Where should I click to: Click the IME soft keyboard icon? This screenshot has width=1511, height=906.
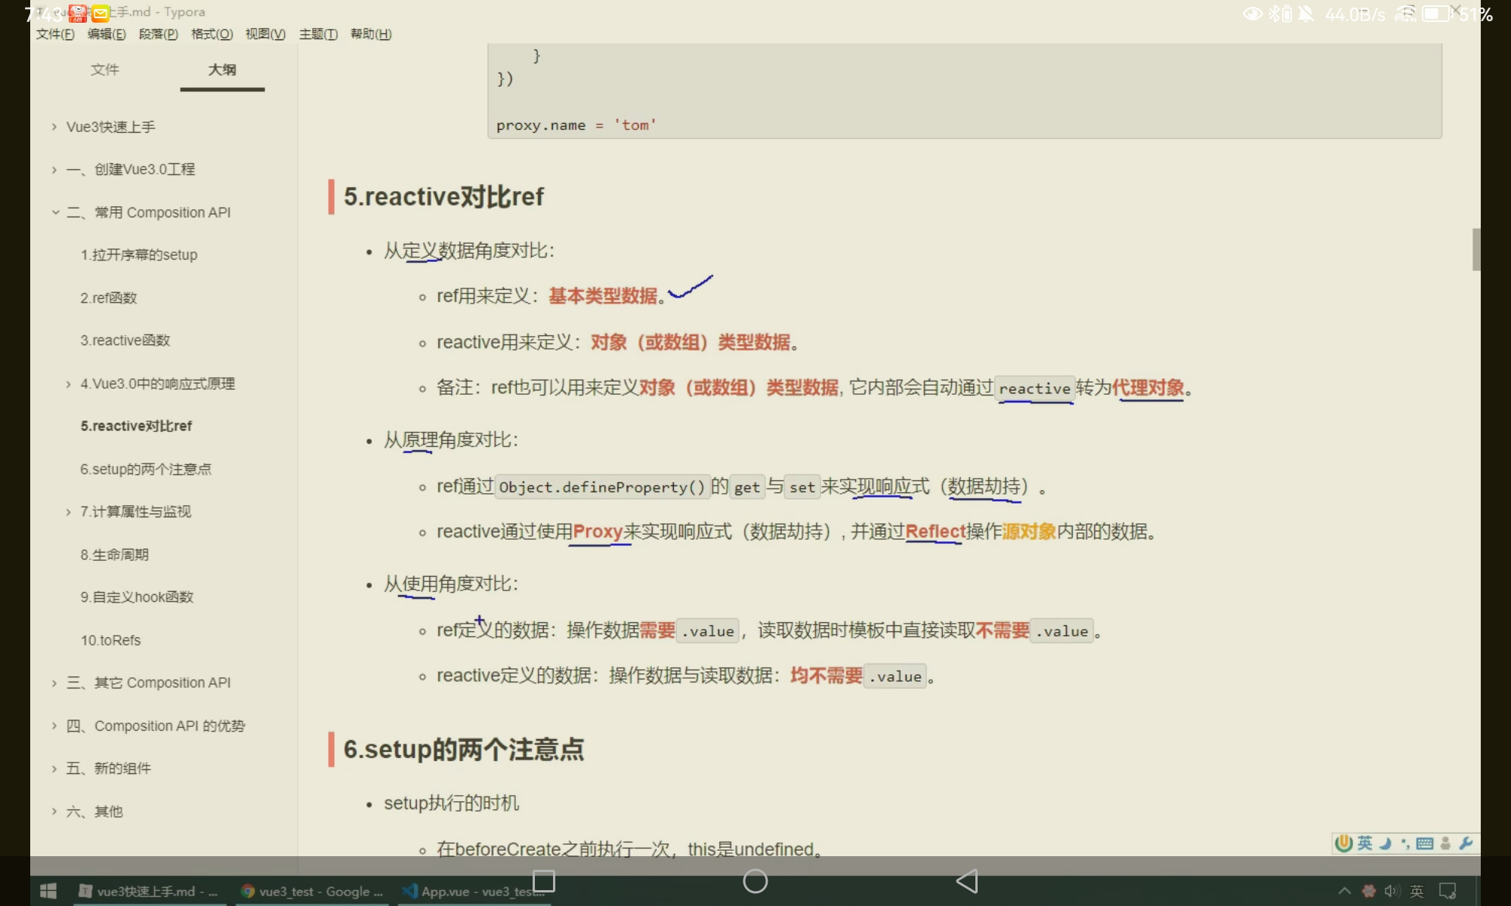1425,843
